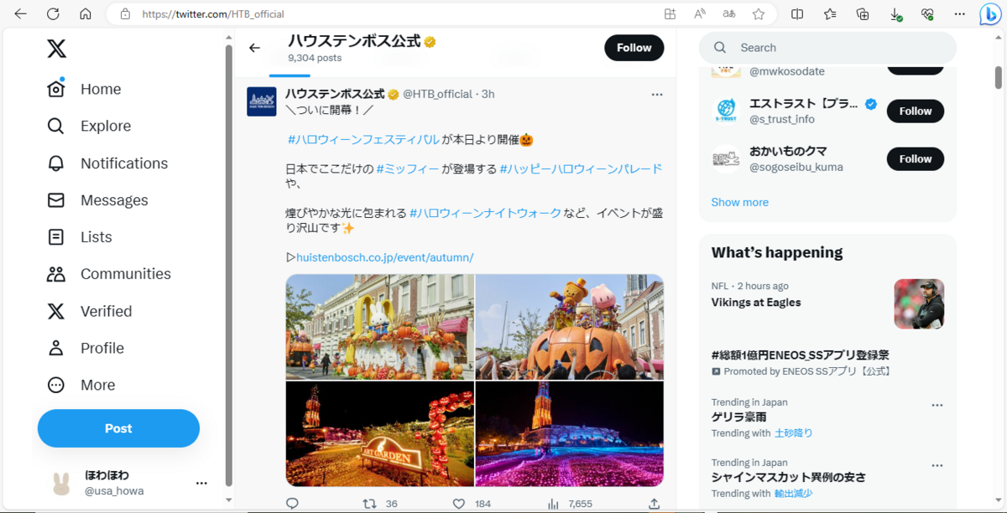
Task: Open the purple illumination tower photo
Action: (x=570, y=434)
